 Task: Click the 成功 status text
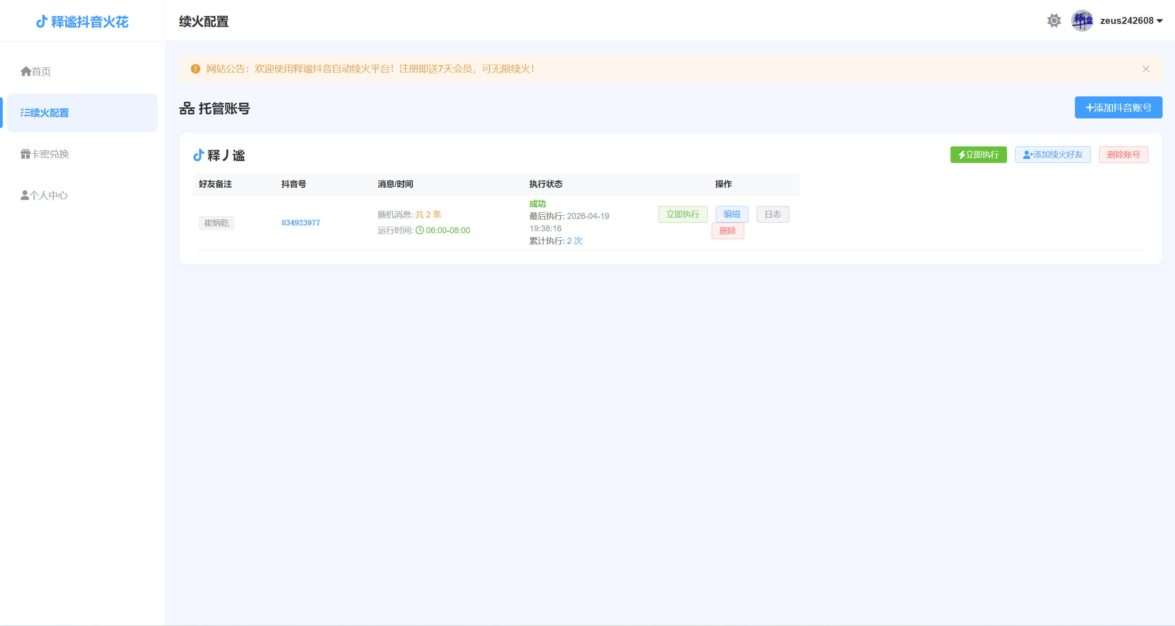click(537, 204)
